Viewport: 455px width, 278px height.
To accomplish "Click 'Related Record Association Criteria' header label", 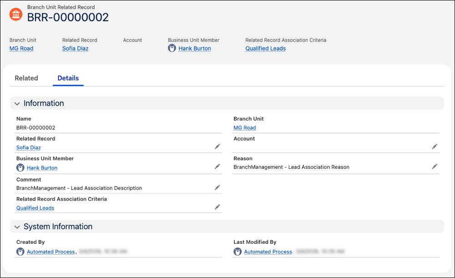I will click(286, 40).
